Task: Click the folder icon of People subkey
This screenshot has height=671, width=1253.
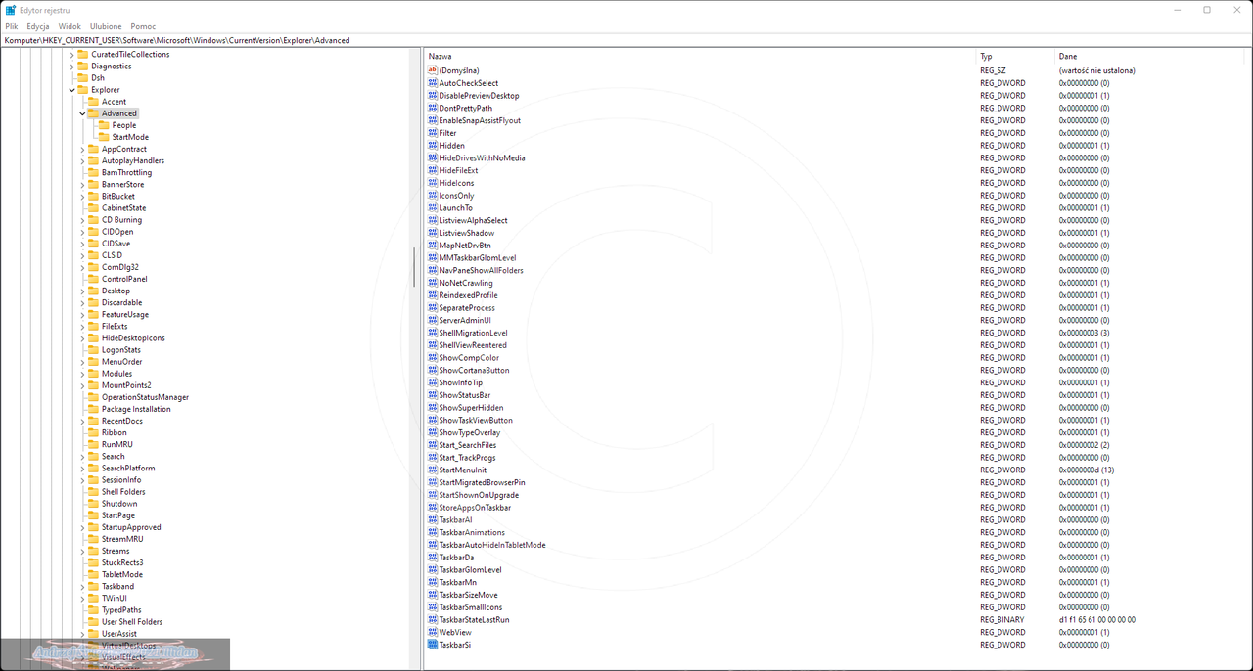Action: (x=104, y=125)
